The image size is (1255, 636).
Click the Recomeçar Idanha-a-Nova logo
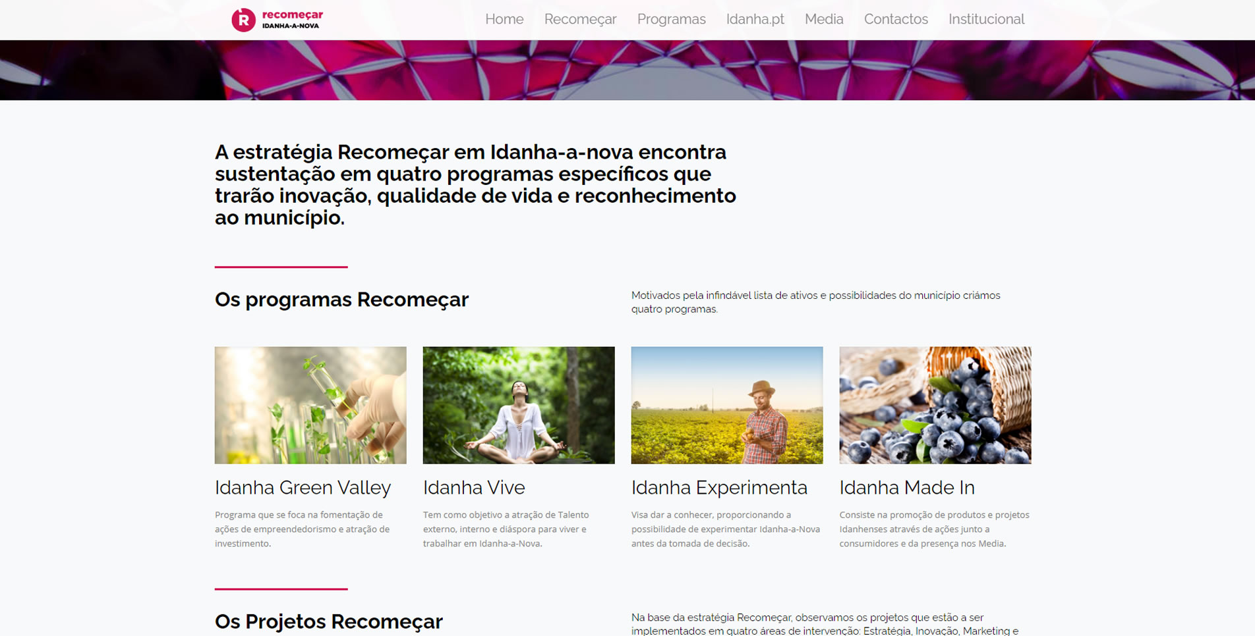point(277,20)
